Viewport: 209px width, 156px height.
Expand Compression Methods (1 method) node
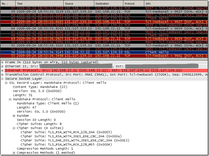(x=14, y=153)
